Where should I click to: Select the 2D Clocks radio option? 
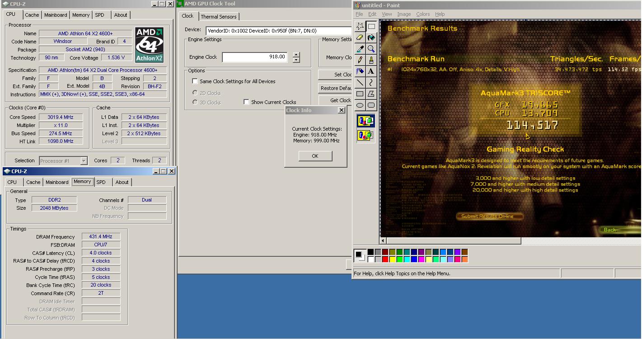[195, 93]
